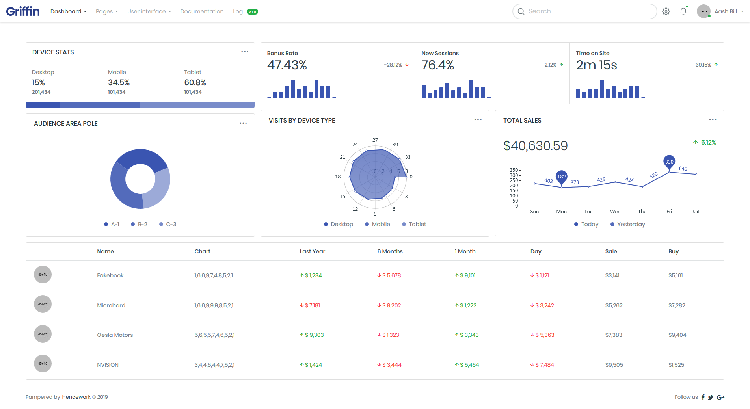
Task: Open the Log menu item
Action: click(245, 11)
